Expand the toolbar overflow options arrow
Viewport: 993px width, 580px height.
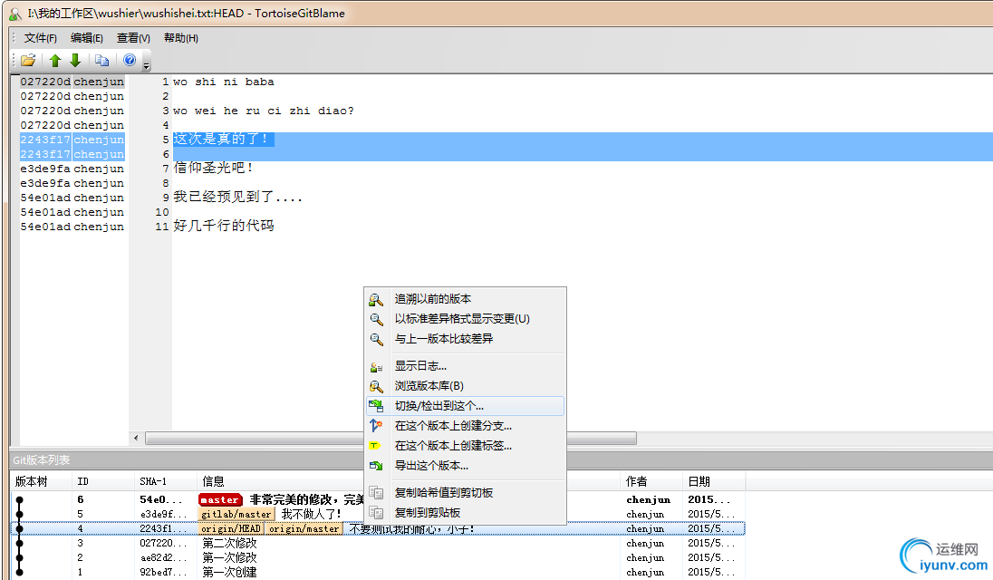pyautogui.click(x=146, y=65)
